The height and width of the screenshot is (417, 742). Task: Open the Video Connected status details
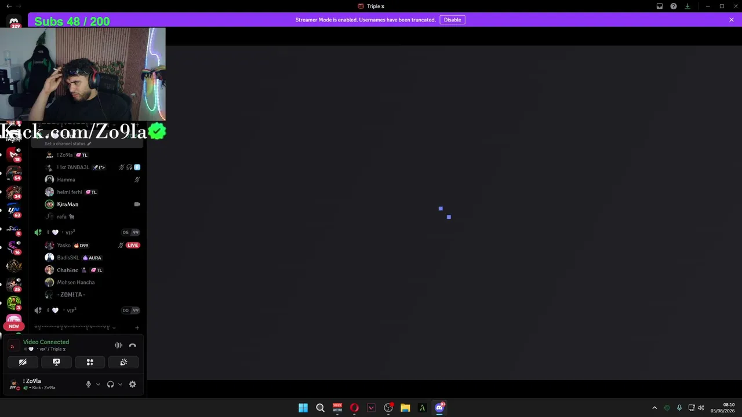click(46, 342)
